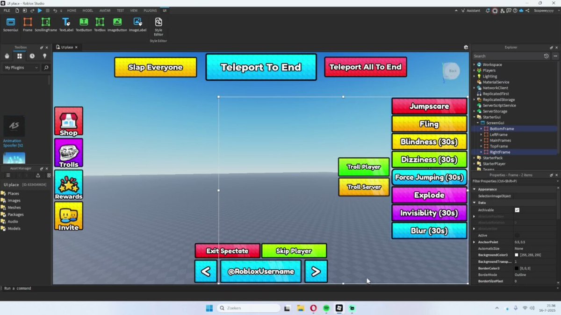Expand the Lighting node in Explorer

click(474, 76)
